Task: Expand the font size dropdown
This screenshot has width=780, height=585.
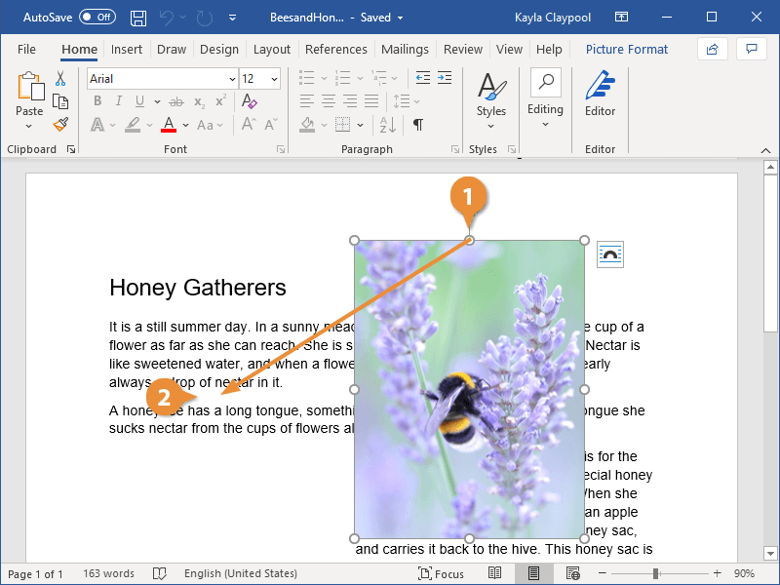Action: [274, 79]
